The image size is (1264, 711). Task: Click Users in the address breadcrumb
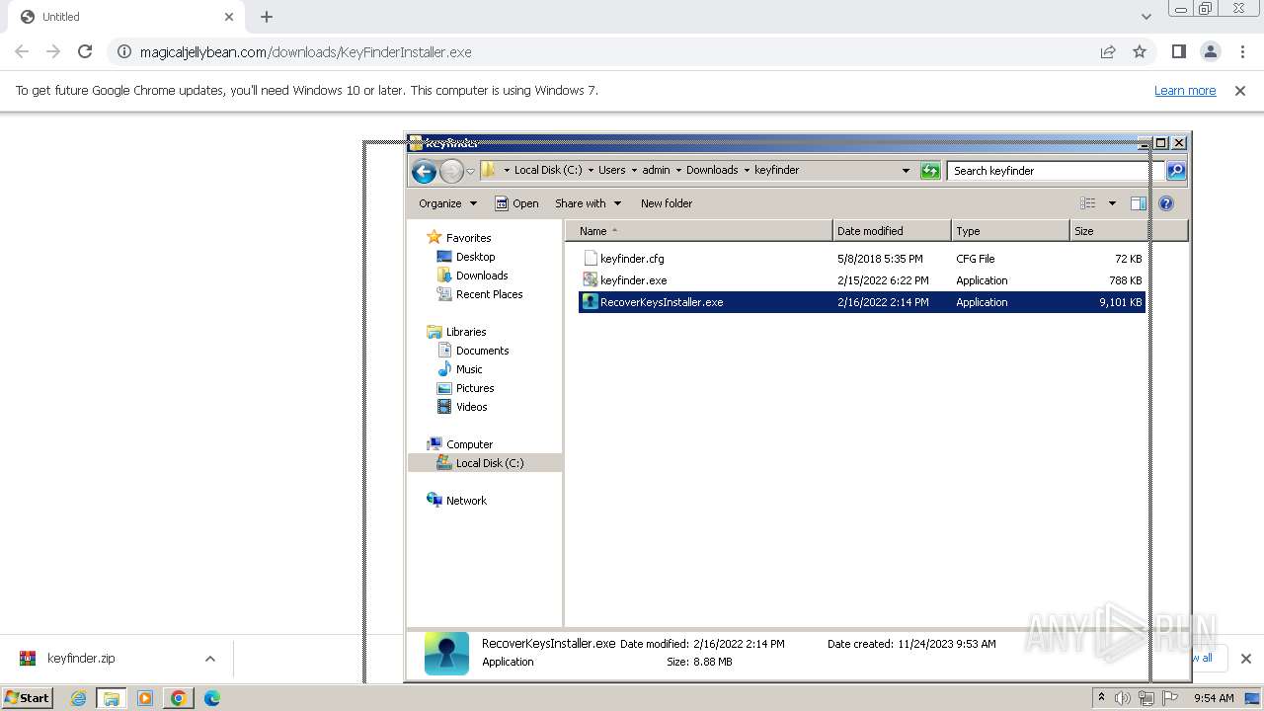point(612,170)
